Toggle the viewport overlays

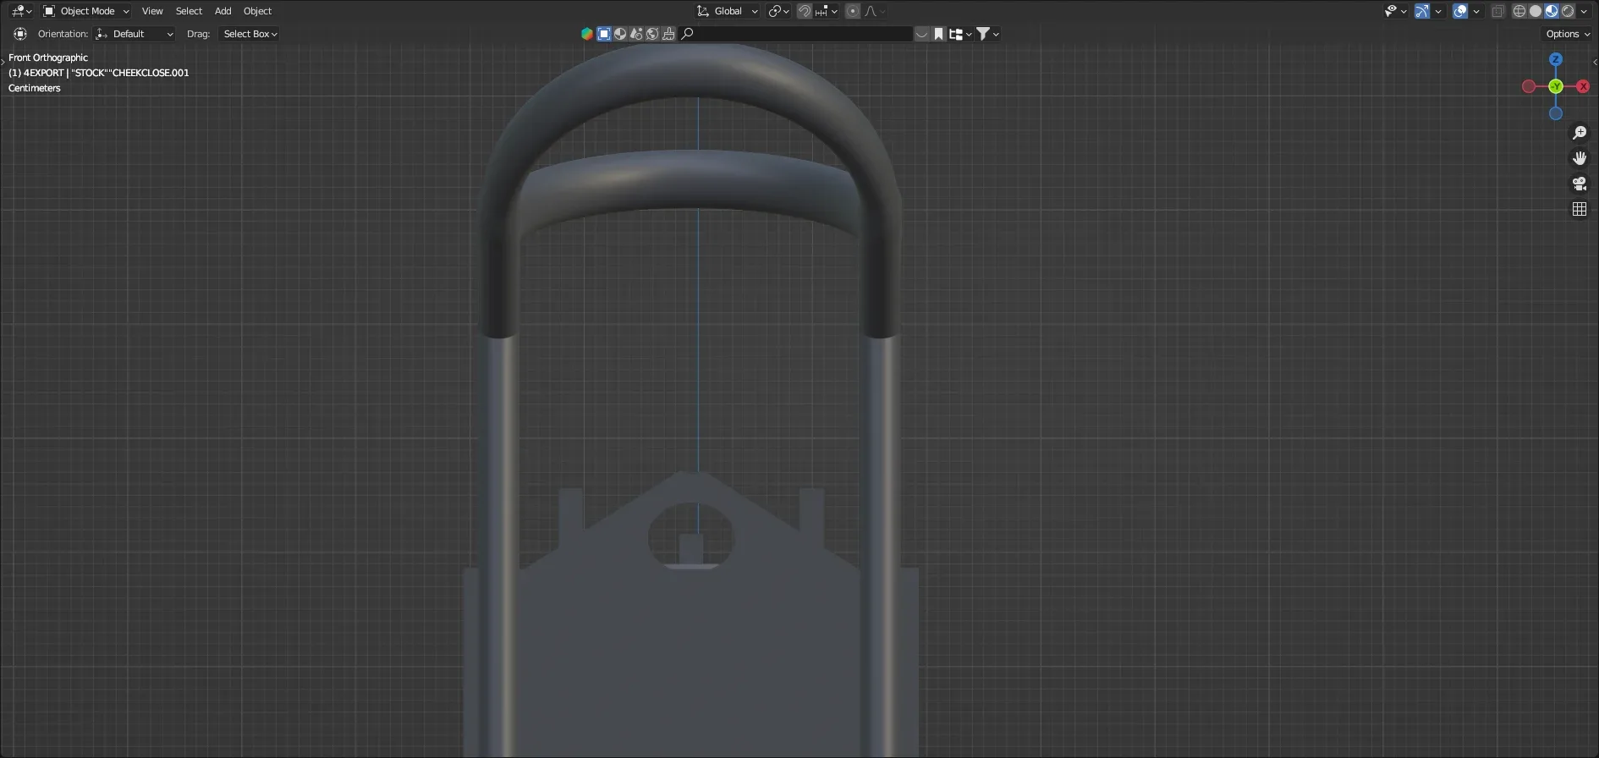tap(1460, 11)
